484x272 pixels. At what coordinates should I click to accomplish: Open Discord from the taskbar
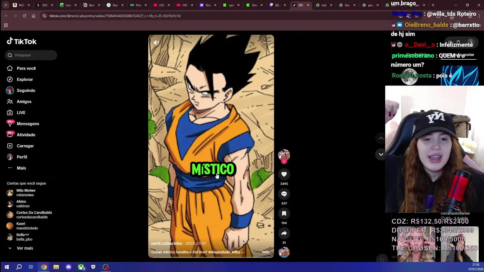coord(68,267)
